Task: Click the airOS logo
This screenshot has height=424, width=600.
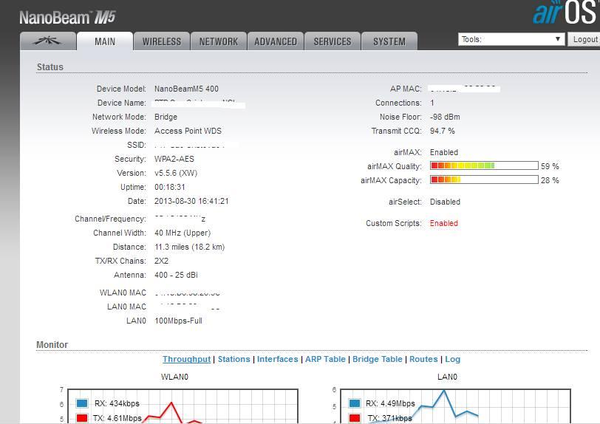Action: pyautogui.click(x=565, y=13)
